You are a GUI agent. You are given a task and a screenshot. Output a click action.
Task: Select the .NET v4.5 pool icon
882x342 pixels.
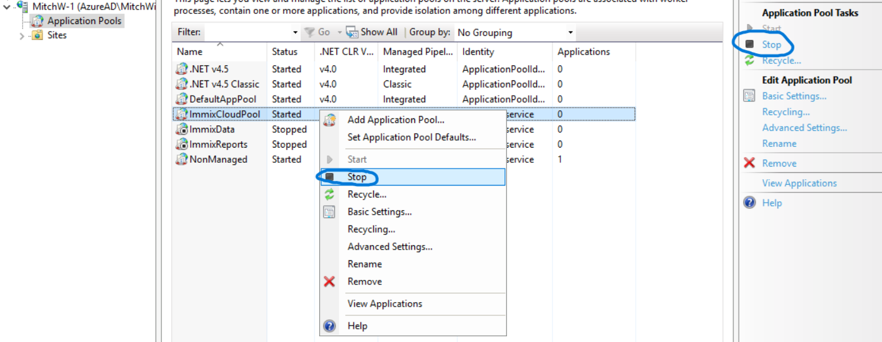[182, 69]
